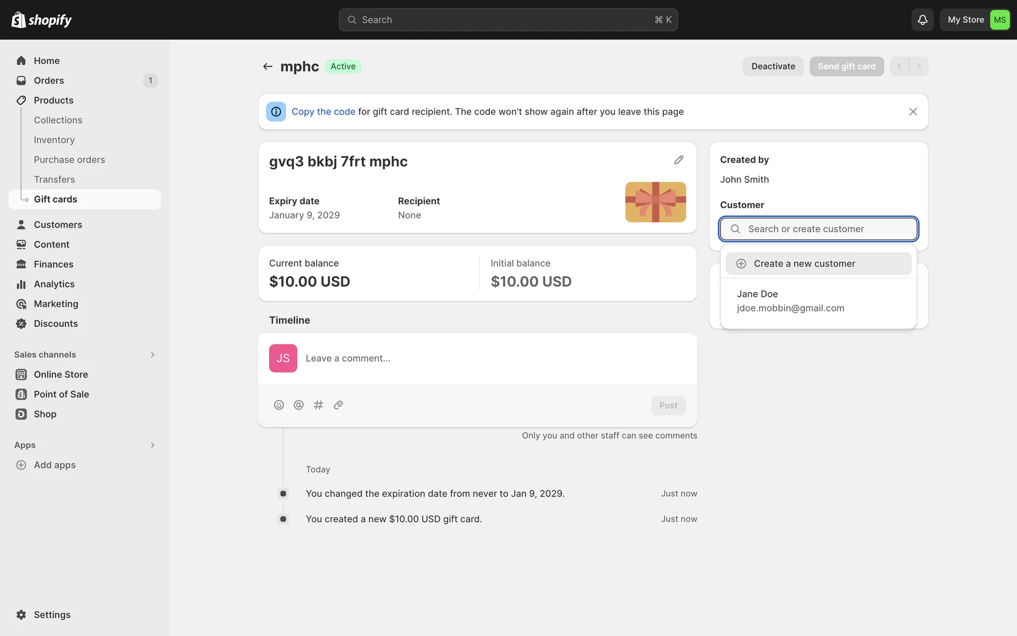Open the Analytics section

(x=54, y=284)
